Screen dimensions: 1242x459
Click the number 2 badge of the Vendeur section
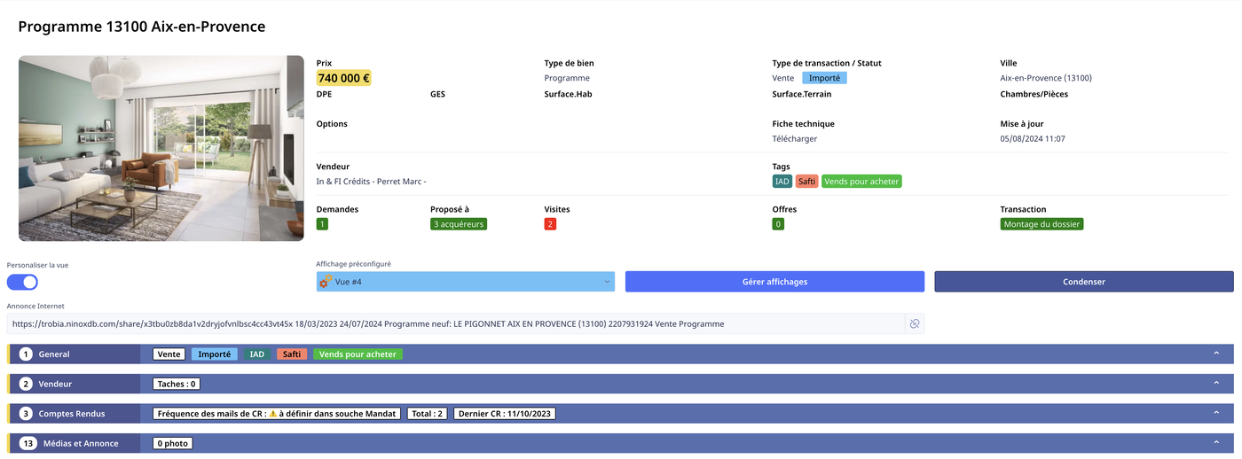coord(26,384)
